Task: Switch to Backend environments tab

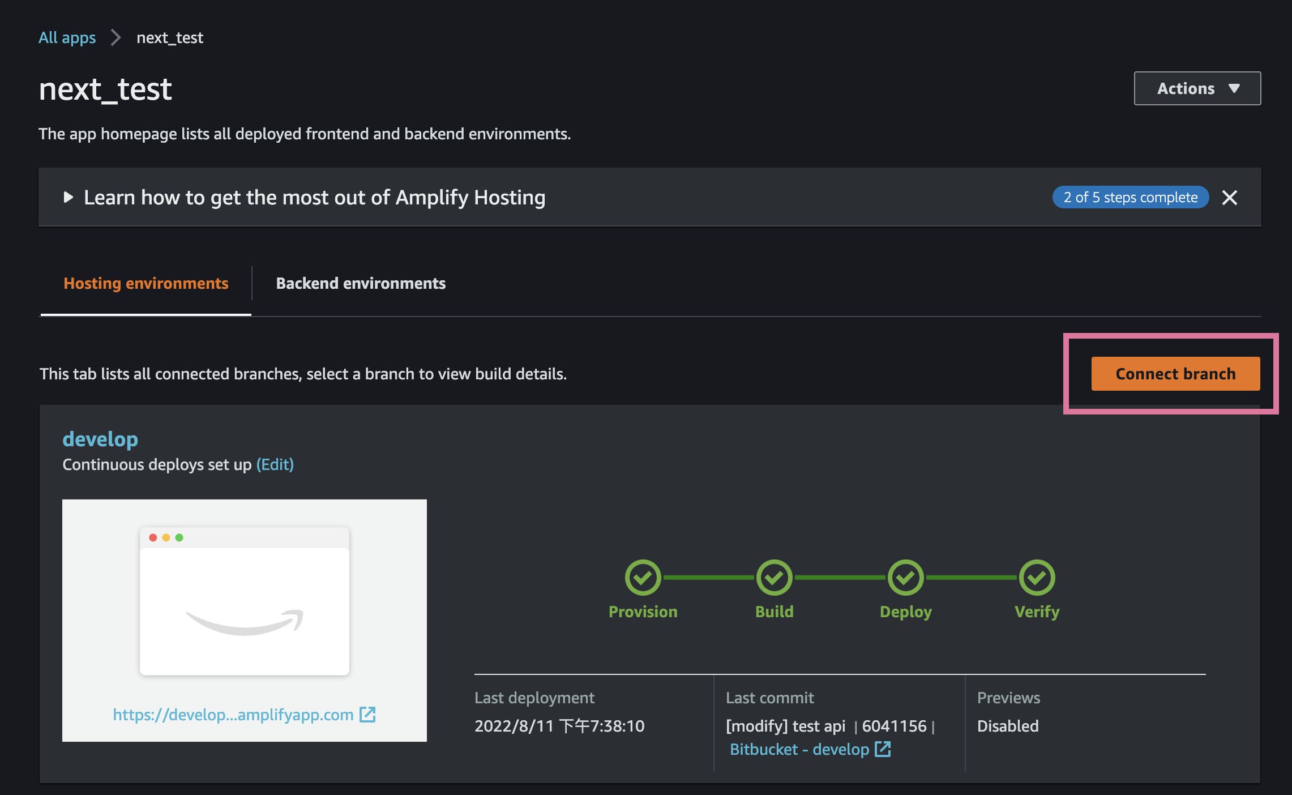Action: [361, 283]
